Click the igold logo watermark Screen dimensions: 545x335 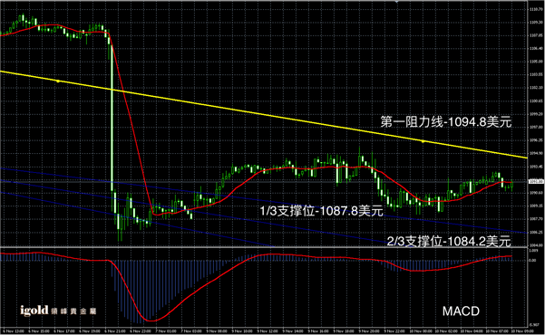[58, 311]
